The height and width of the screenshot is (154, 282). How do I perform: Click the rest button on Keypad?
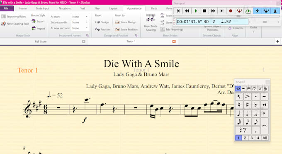tap(243, 130)
